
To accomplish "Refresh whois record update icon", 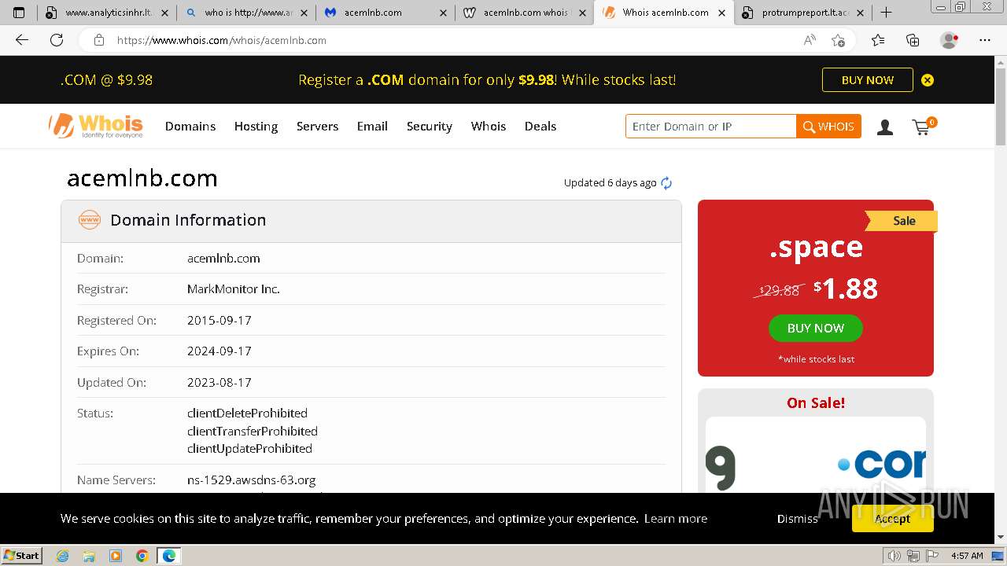I will coord(666,183).
